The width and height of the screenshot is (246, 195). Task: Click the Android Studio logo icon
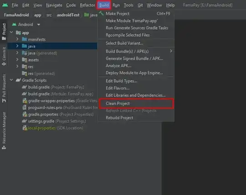5,5
